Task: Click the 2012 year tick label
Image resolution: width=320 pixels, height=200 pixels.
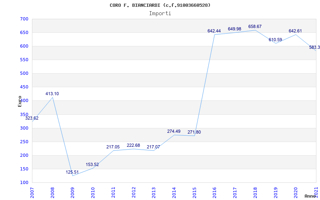Action: click(134, 193)
